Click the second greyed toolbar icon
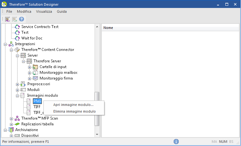 pos(14,19)
